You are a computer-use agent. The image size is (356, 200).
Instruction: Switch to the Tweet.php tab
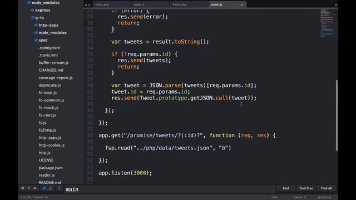pyautogui.click(x=189, y=4)
